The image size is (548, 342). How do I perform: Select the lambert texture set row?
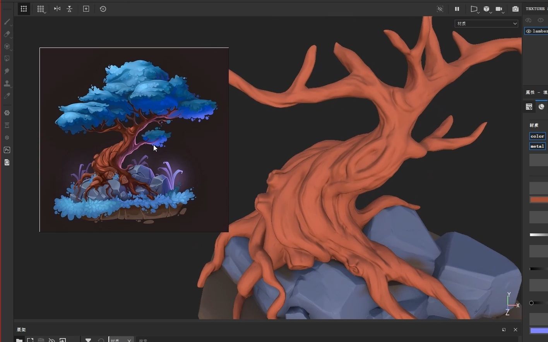[x=536, y=31]
